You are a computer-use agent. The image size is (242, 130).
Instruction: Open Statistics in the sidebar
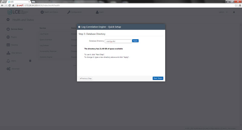12,45
